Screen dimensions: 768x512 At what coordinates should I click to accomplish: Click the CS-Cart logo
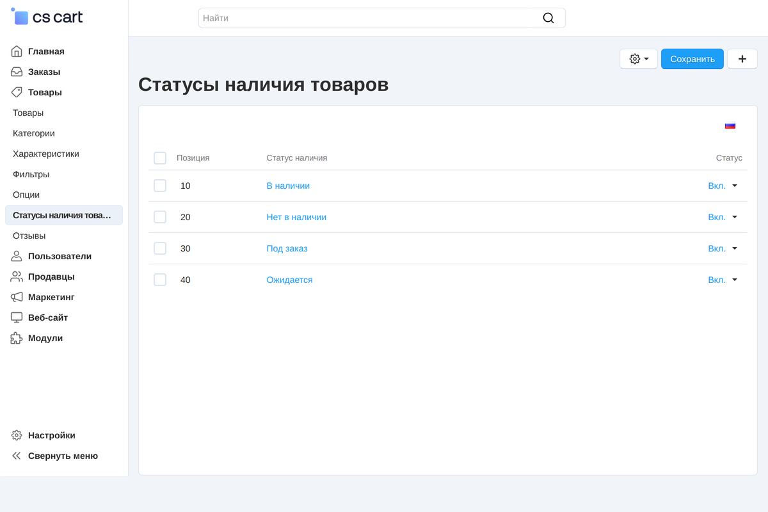pos(47,17)
